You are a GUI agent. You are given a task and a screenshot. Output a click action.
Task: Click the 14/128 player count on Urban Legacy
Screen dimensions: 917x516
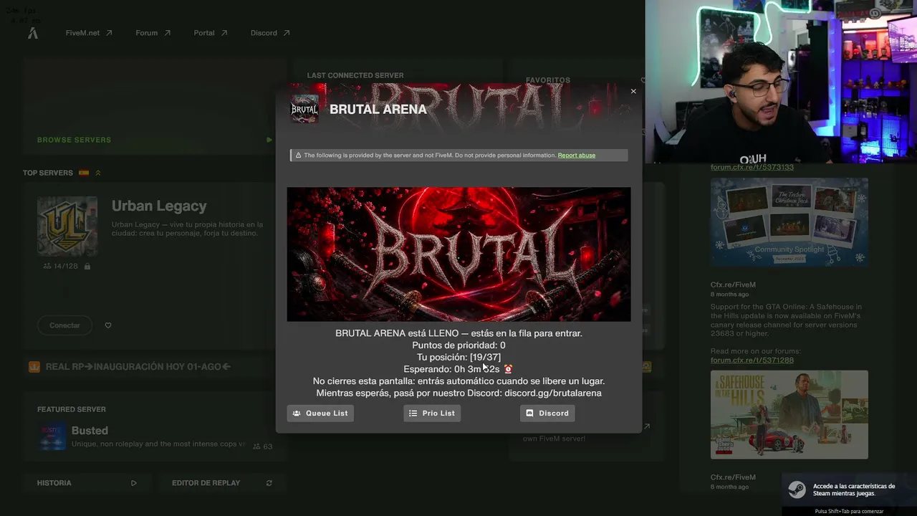tap(60, 266)
